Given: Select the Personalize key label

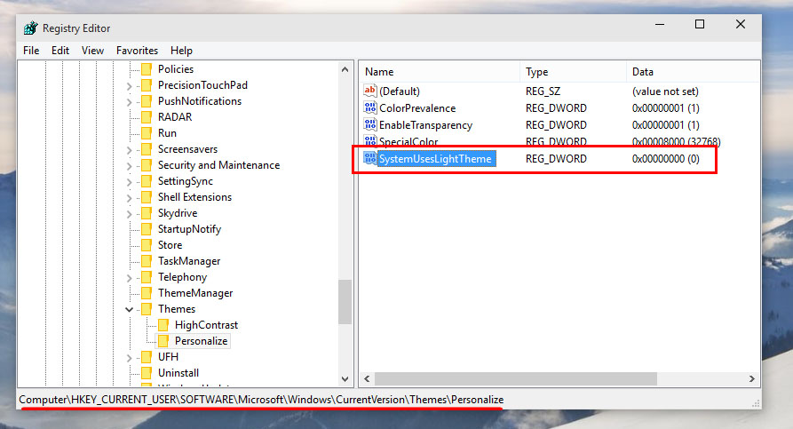Looking at the screenshot, I should (202, 341).
